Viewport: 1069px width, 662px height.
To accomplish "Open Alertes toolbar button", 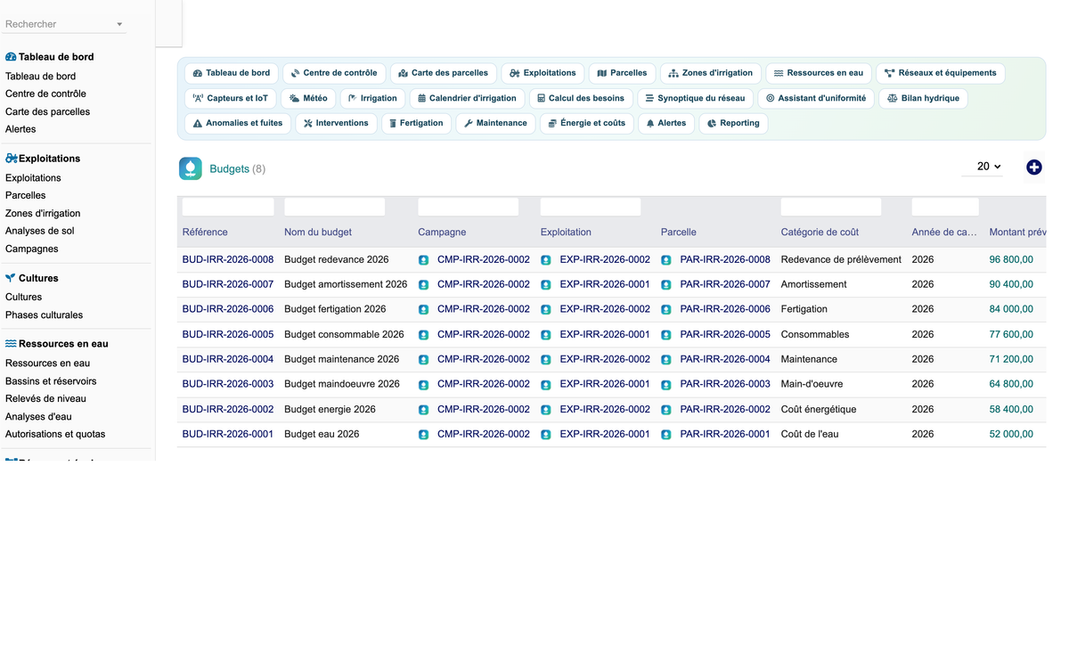I will [x=666, y=123].
